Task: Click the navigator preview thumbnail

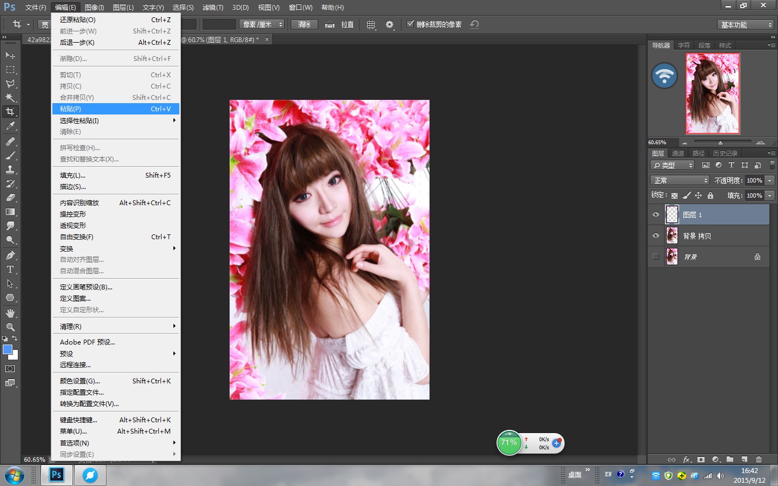Action: [712, 93]
